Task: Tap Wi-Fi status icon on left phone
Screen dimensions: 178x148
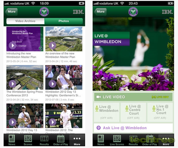Action: (x=33, y=3)
